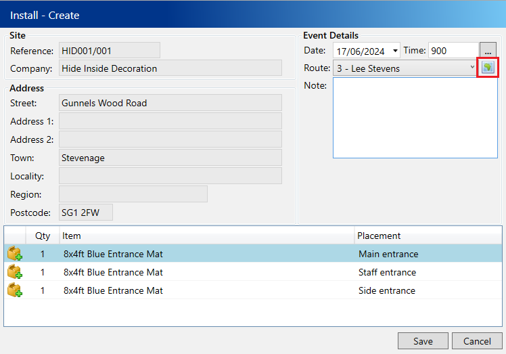Screen dimensions: 506x354
Task: Click the Item column header
Action: [203, 236]
